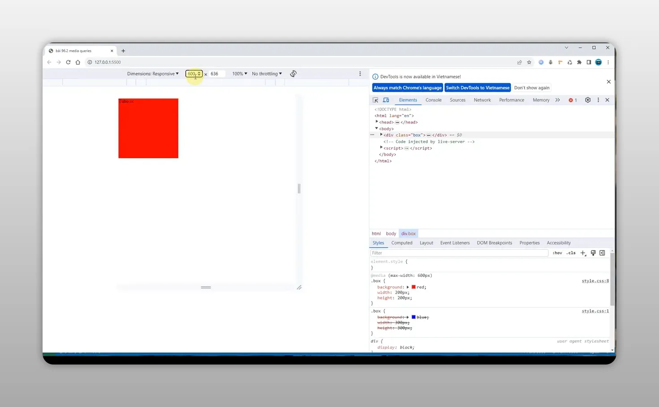Screen dimensions: 659x407
Task: Click the New Style Rule plus icon
Action: [x=583, y=253]
